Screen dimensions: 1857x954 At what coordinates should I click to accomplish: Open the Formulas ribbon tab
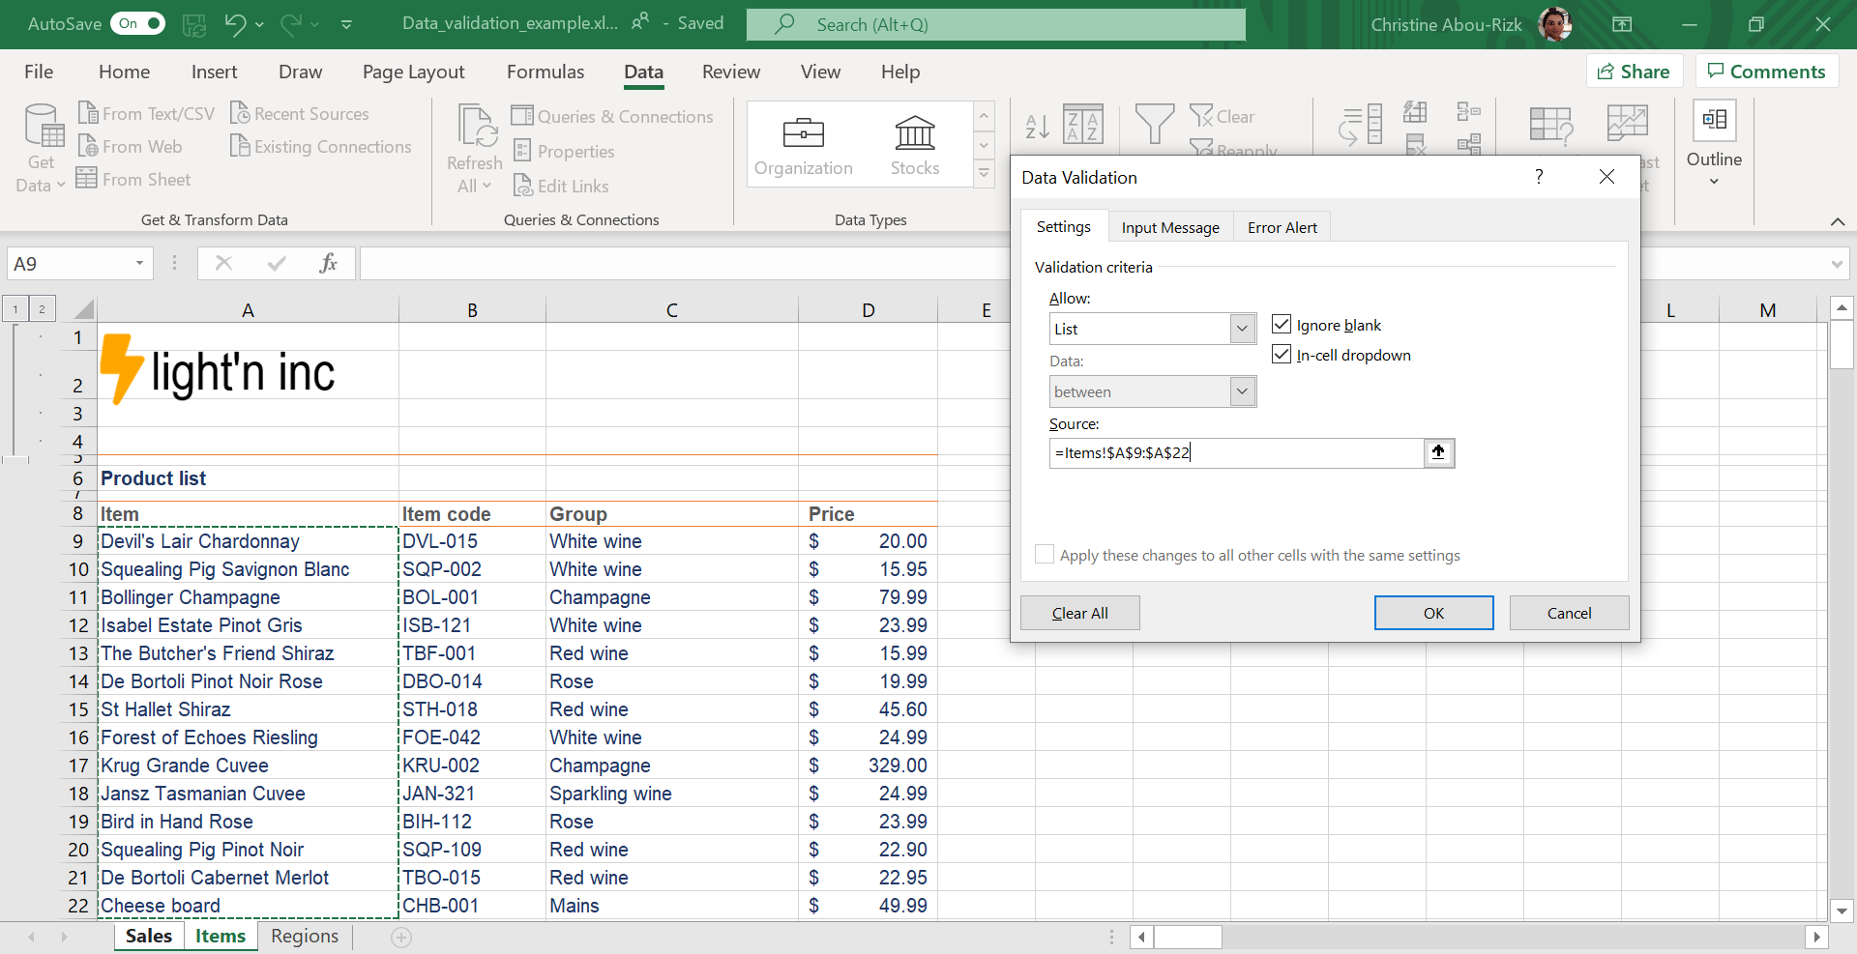tap(545, 72)
